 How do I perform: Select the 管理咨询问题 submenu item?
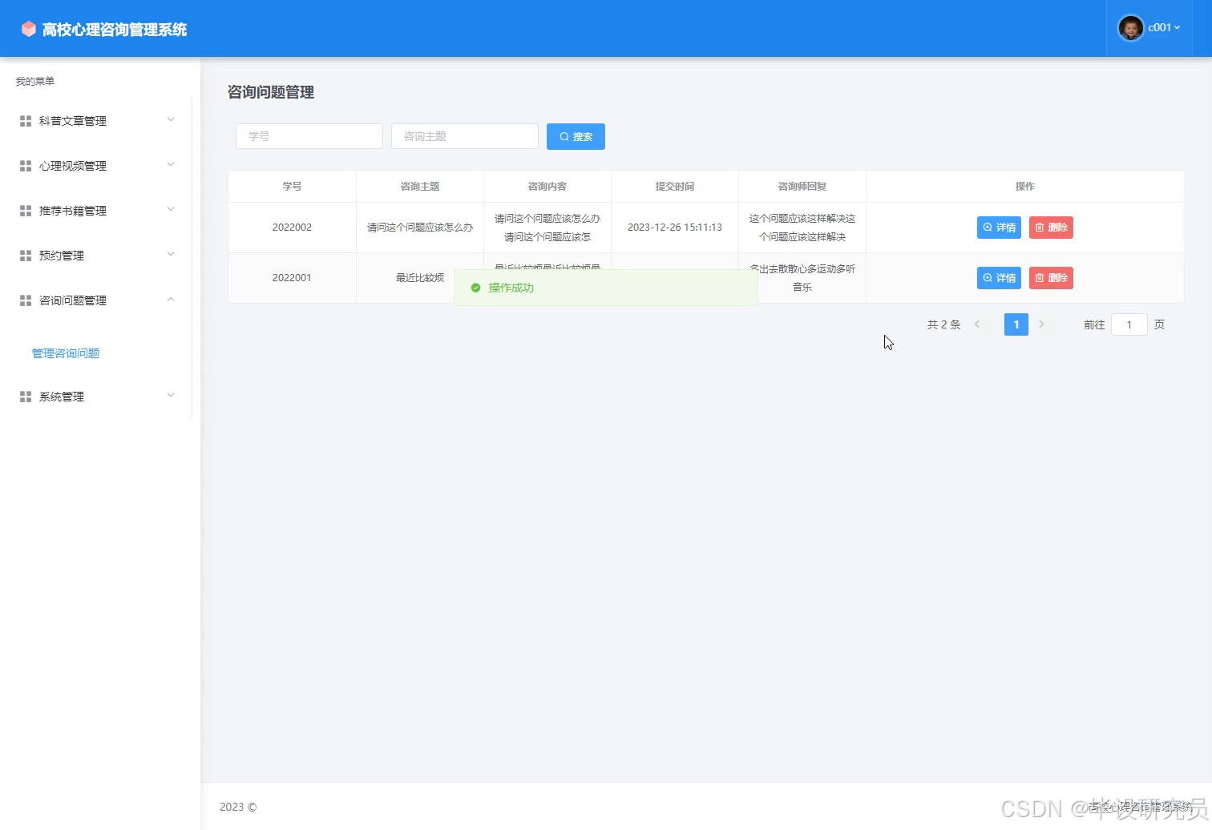pos(66,353)
